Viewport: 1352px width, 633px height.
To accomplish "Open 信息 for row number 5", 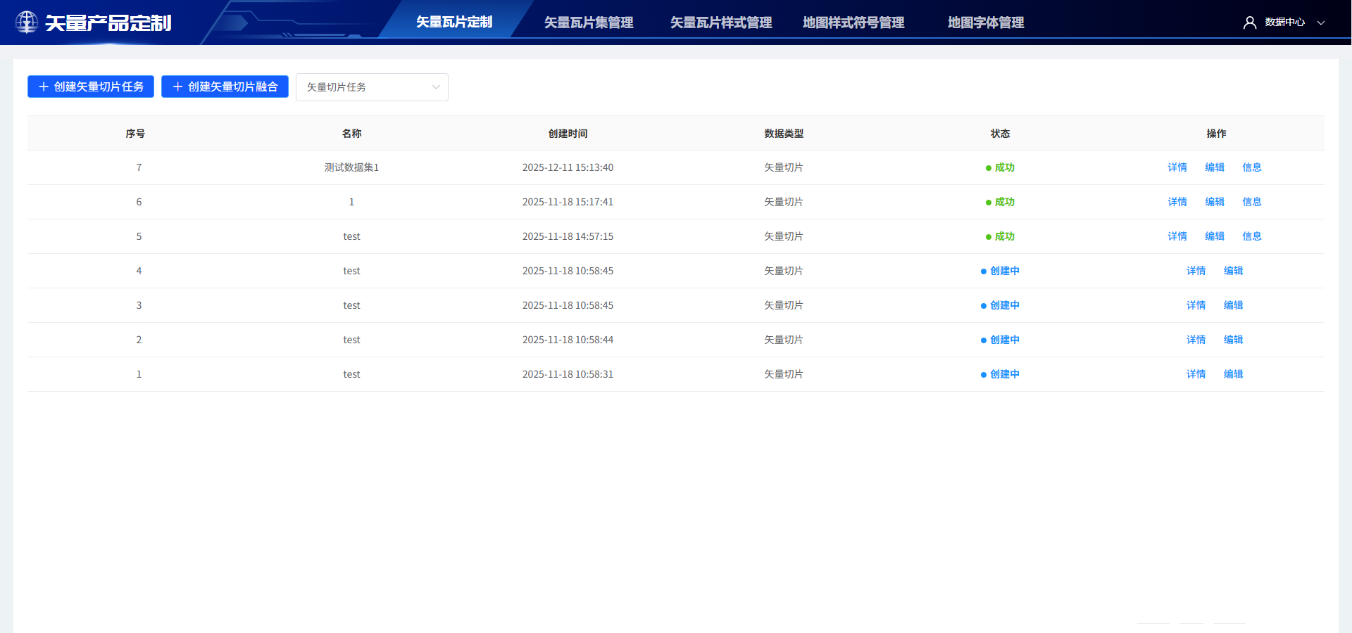I will tap(1251, 236).
